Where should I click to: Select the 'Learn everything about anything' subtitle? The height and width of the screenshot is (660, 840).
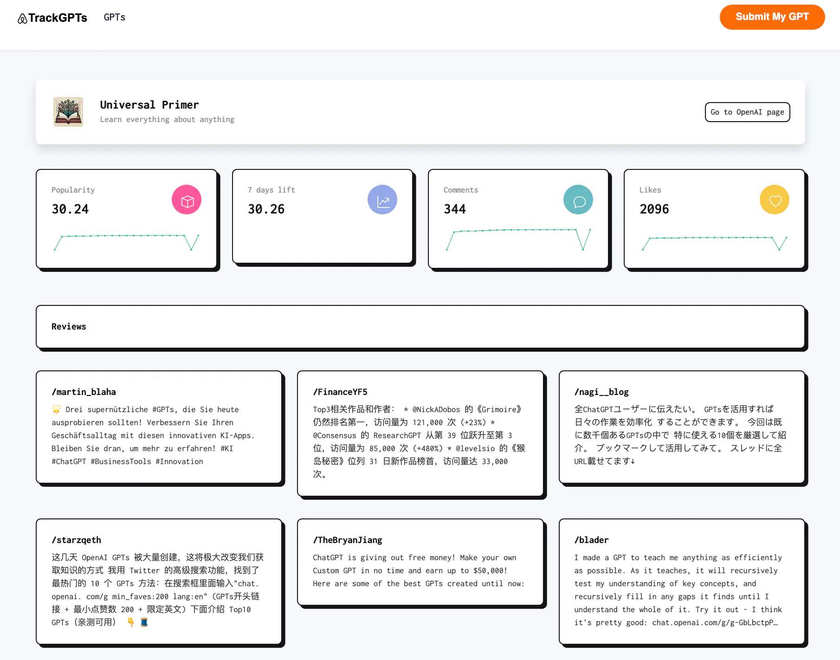click(167, 119)
